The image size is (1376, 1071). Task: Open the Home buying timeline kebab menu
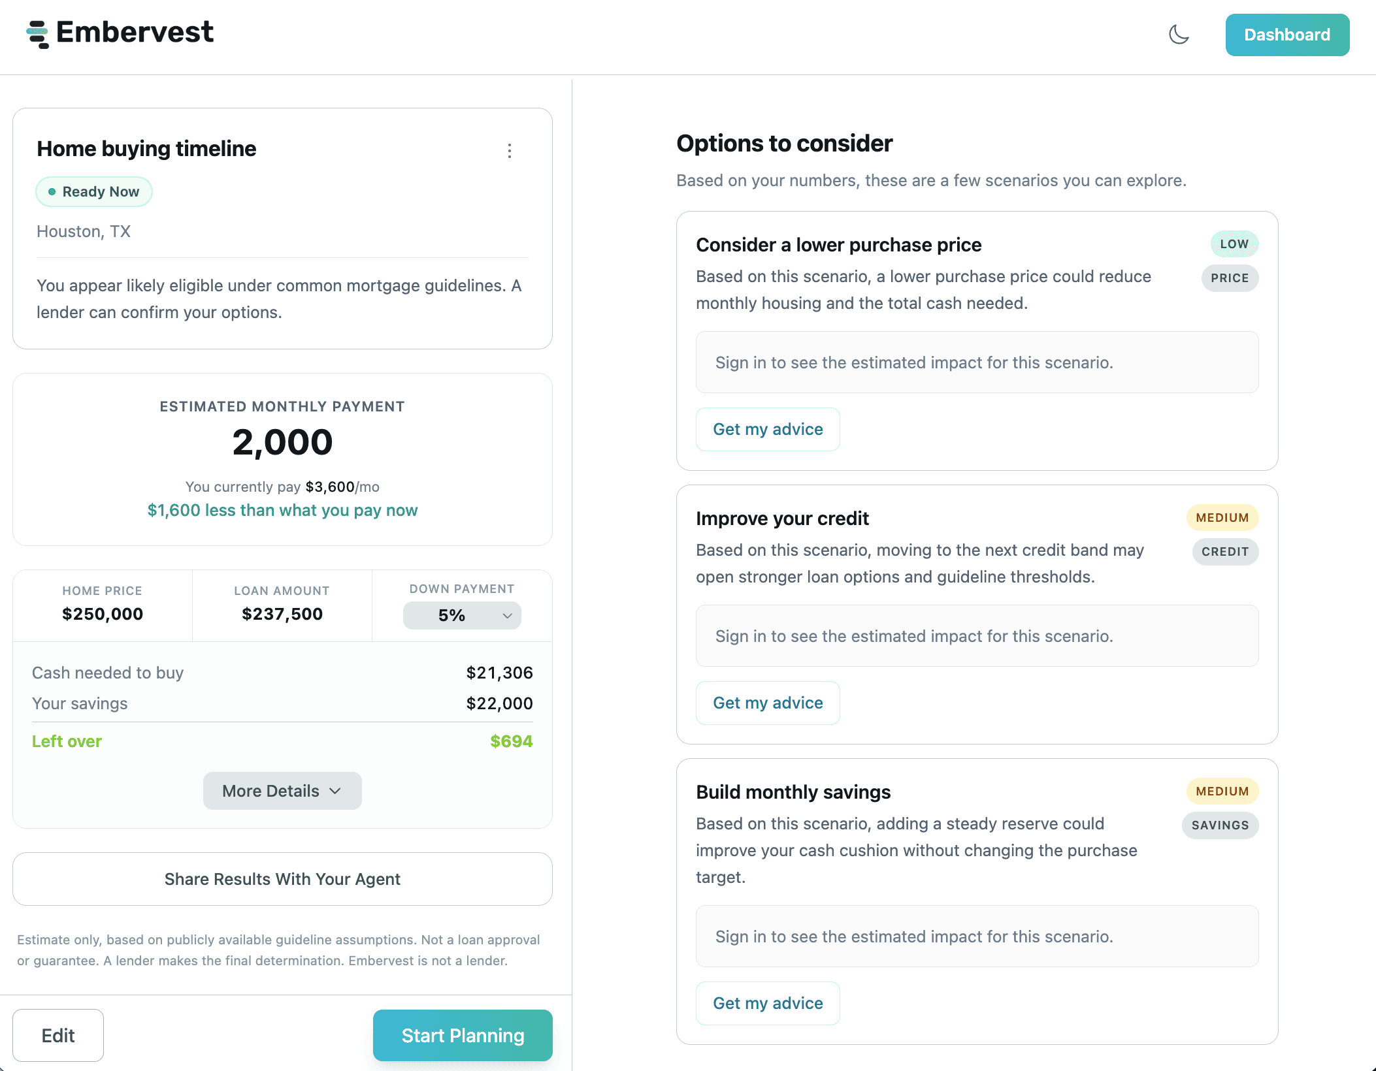click(x=510, y=151)
